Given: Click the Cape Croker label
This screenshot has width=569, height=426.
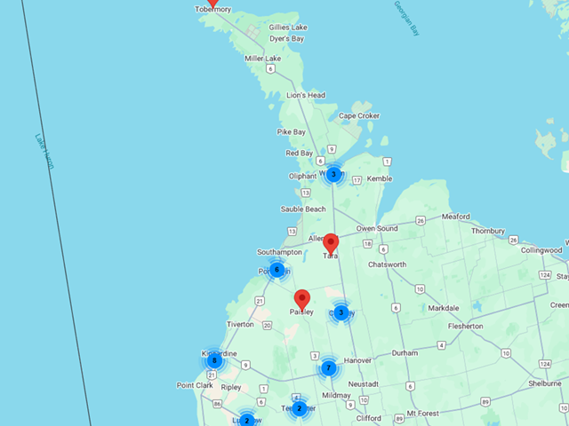Looking at the screenshot, I should tap(358, 115).
